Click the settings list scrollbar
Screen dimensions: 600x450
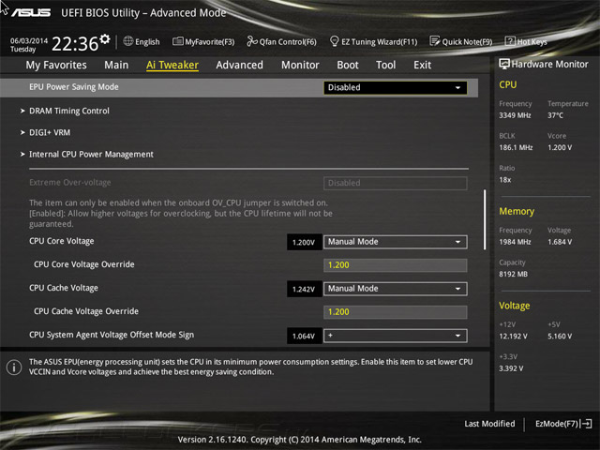[x=485, y=219]
